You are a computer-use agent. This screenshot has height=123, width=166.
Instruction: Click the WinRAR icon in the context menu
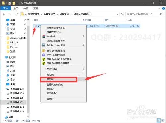44,36
